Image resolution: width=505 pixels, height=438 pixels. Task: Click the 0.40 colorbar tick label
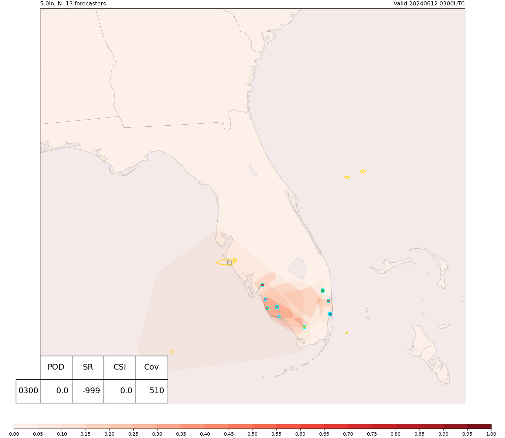(x=205, y=434)
